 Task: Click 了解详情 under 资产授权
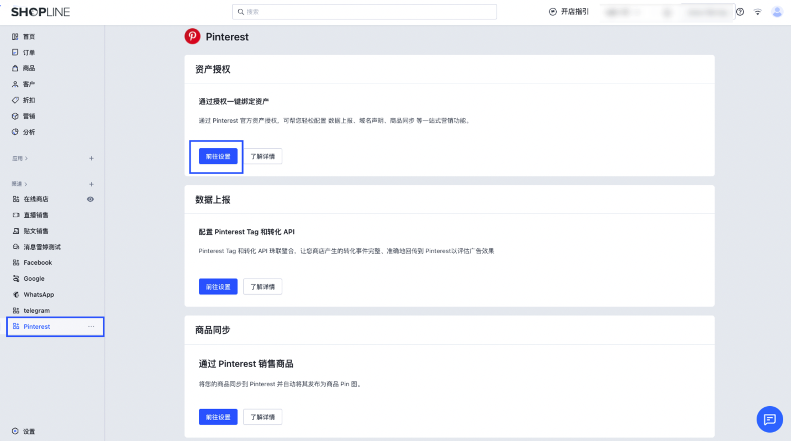[x=262, y=156]
